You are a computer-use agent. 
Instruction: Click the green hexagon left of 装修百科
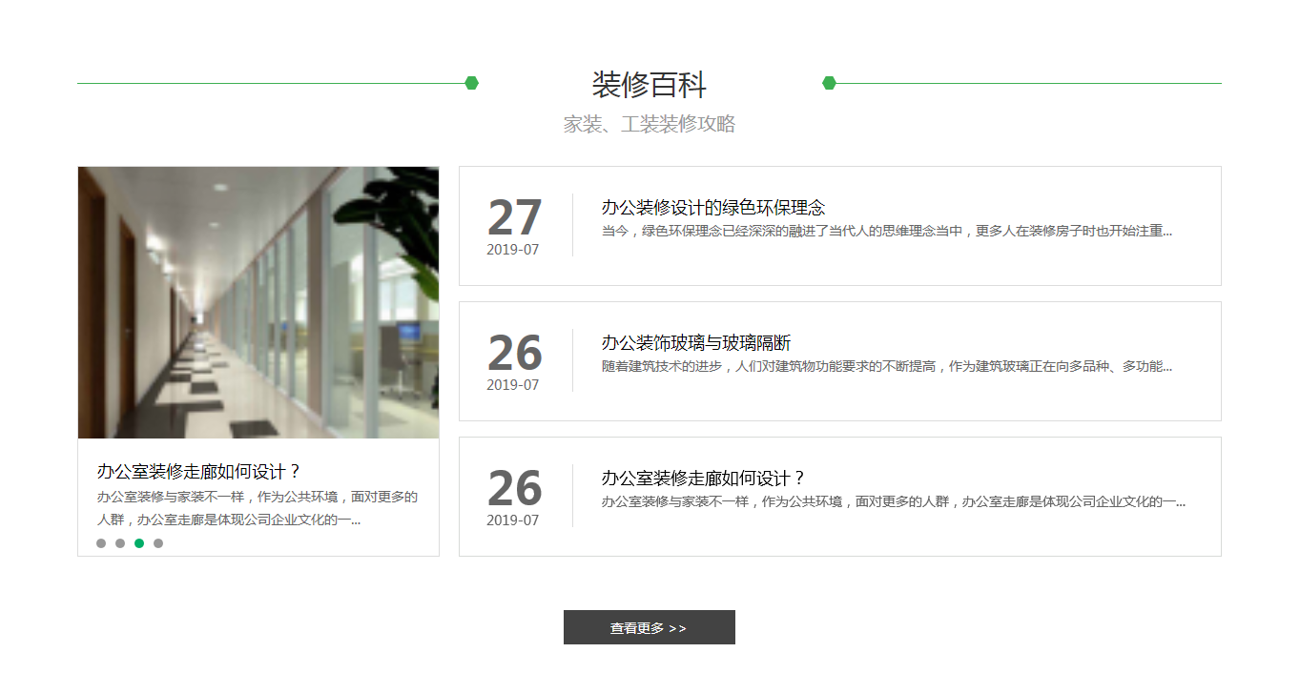coord(471,83)
